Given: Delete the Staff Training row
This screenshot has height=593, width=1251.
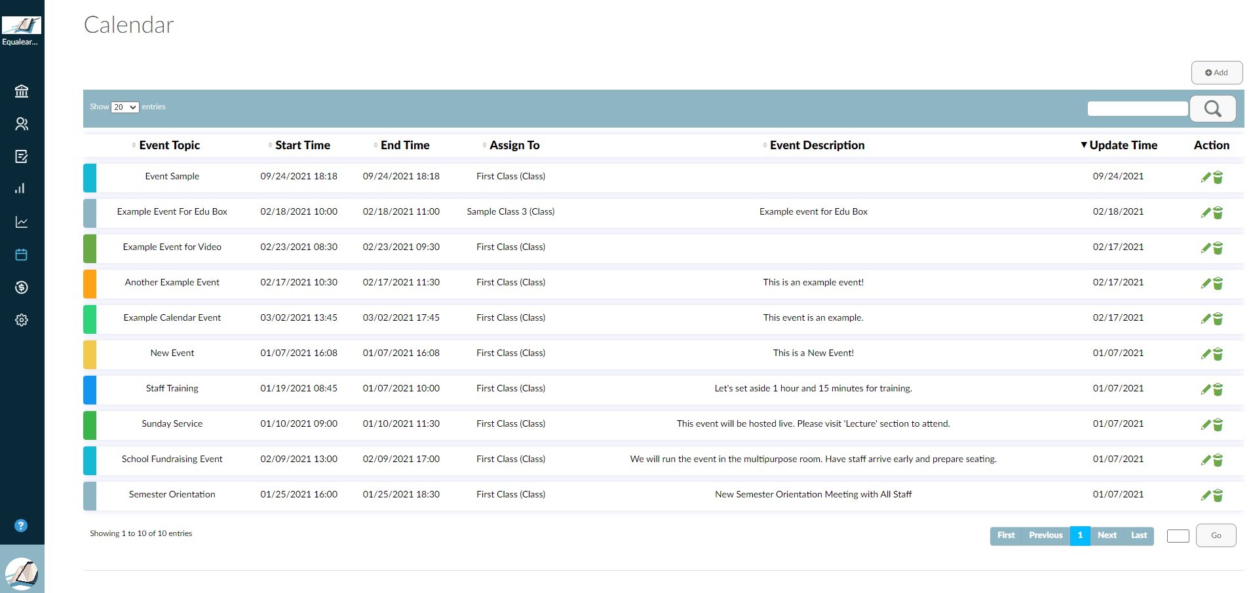Looking at the screenshot, I should 1218,389.
